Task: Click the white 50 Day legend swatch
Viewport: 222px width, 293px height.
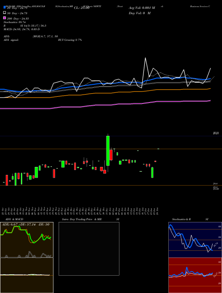Action: click(4, 13)
